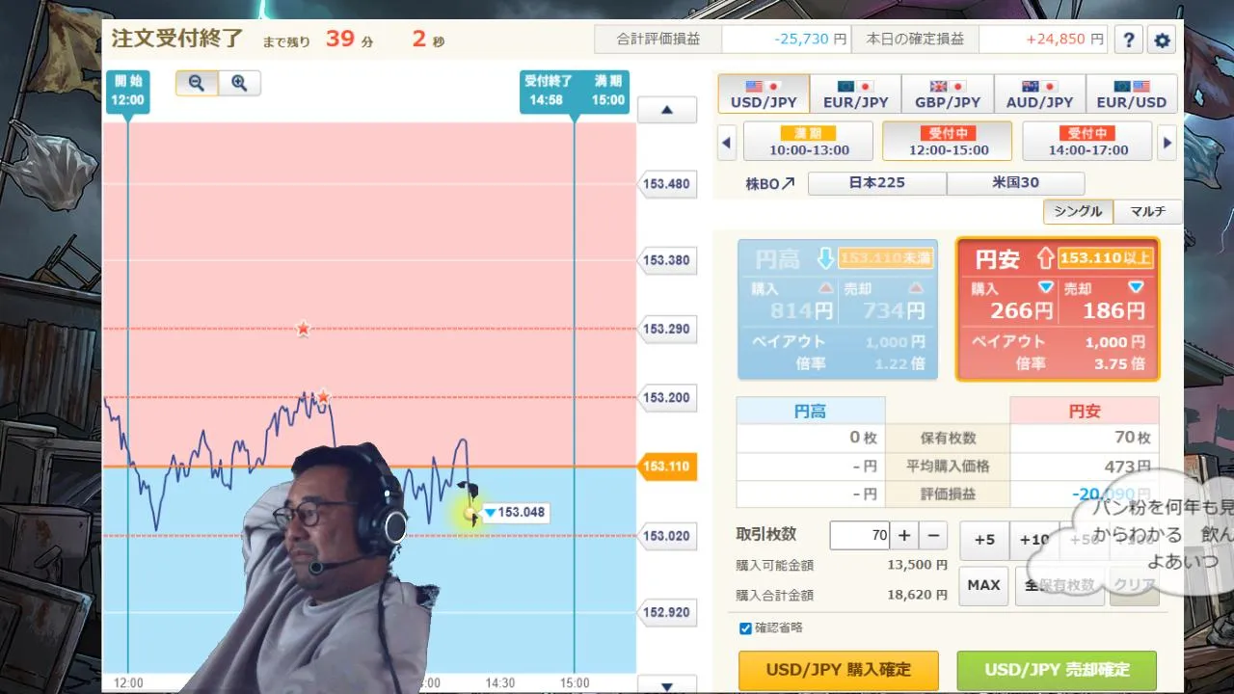Click the 153.480 price axis label

tap(666, 183)
